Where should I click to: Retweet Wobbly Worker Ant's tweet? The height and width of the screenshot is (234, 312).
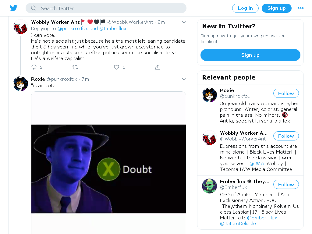tap(75, 67)
